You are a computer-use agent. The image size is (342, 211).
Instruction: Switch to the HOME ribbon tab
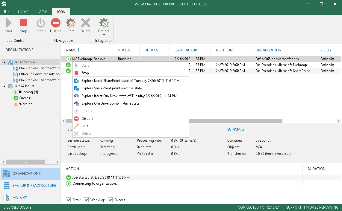tap(23, 12)
